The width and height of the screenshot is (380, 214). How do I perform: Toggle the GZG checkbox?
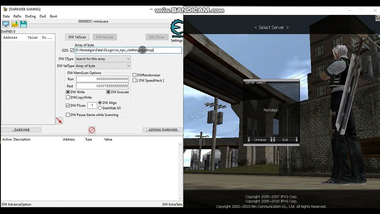(x=72, y=50)
